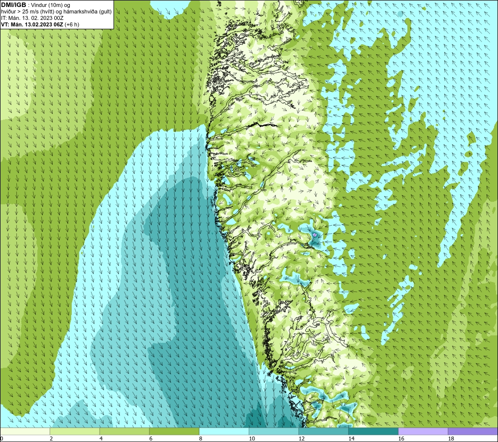The height and width of the screenshot is (442, 498).
Task: Click the legend scale label "2"
Action: (x=51, y=439)
